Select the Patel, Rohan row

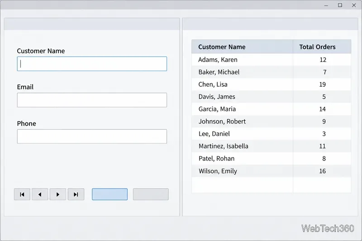[x=271, y=158]
